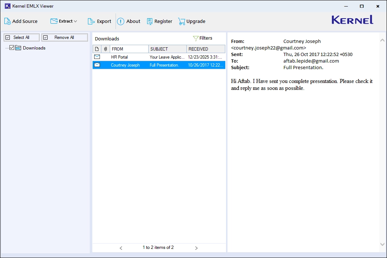Go to next page arrow
Viewport: 387px width, 258px height.
click(x=196, y=248)
